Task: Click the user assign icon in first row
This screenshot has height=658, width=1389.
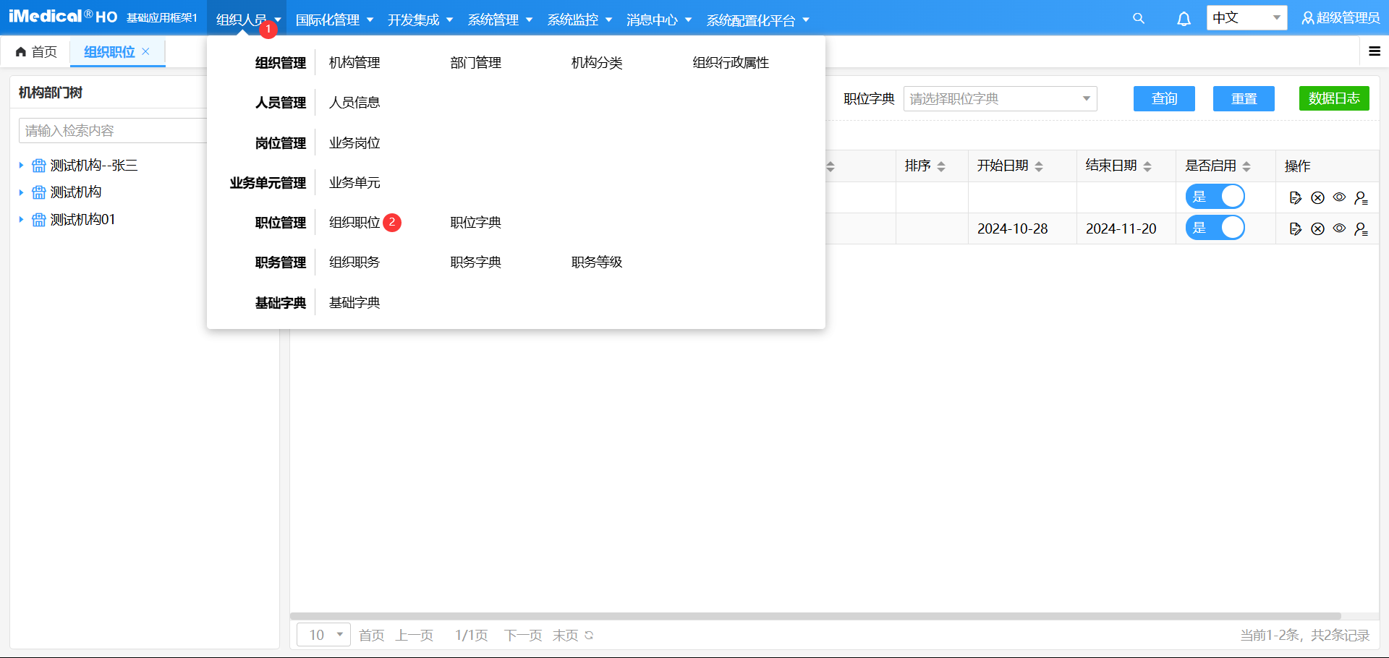Action: point(1361,198)
